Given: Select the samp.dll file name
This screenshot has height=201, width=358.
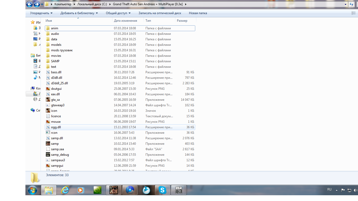Looking at the screenshot, I should (57, 138).
